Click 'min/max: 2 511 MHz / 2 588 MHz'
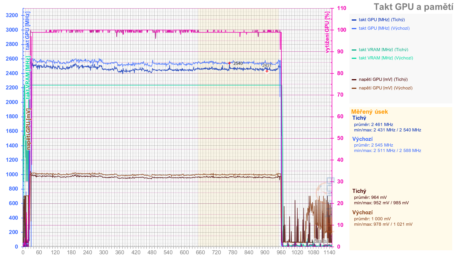The height and width of the screenshot is (256, 458). pos(388,151)
